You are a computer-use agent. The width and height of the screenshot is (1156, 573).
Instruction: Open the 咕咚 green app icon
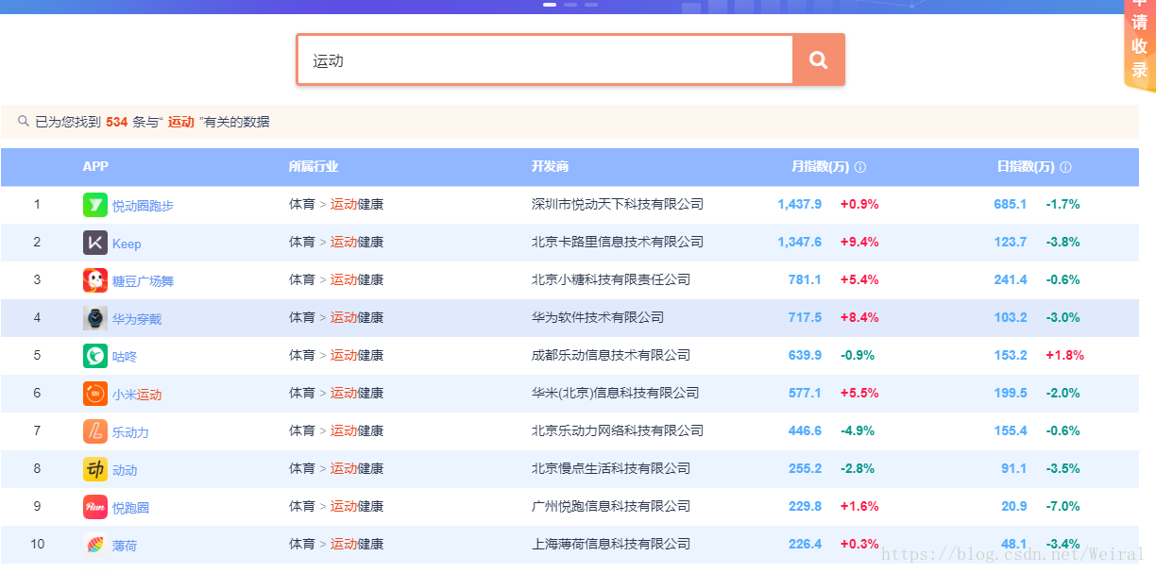[95, 356]
